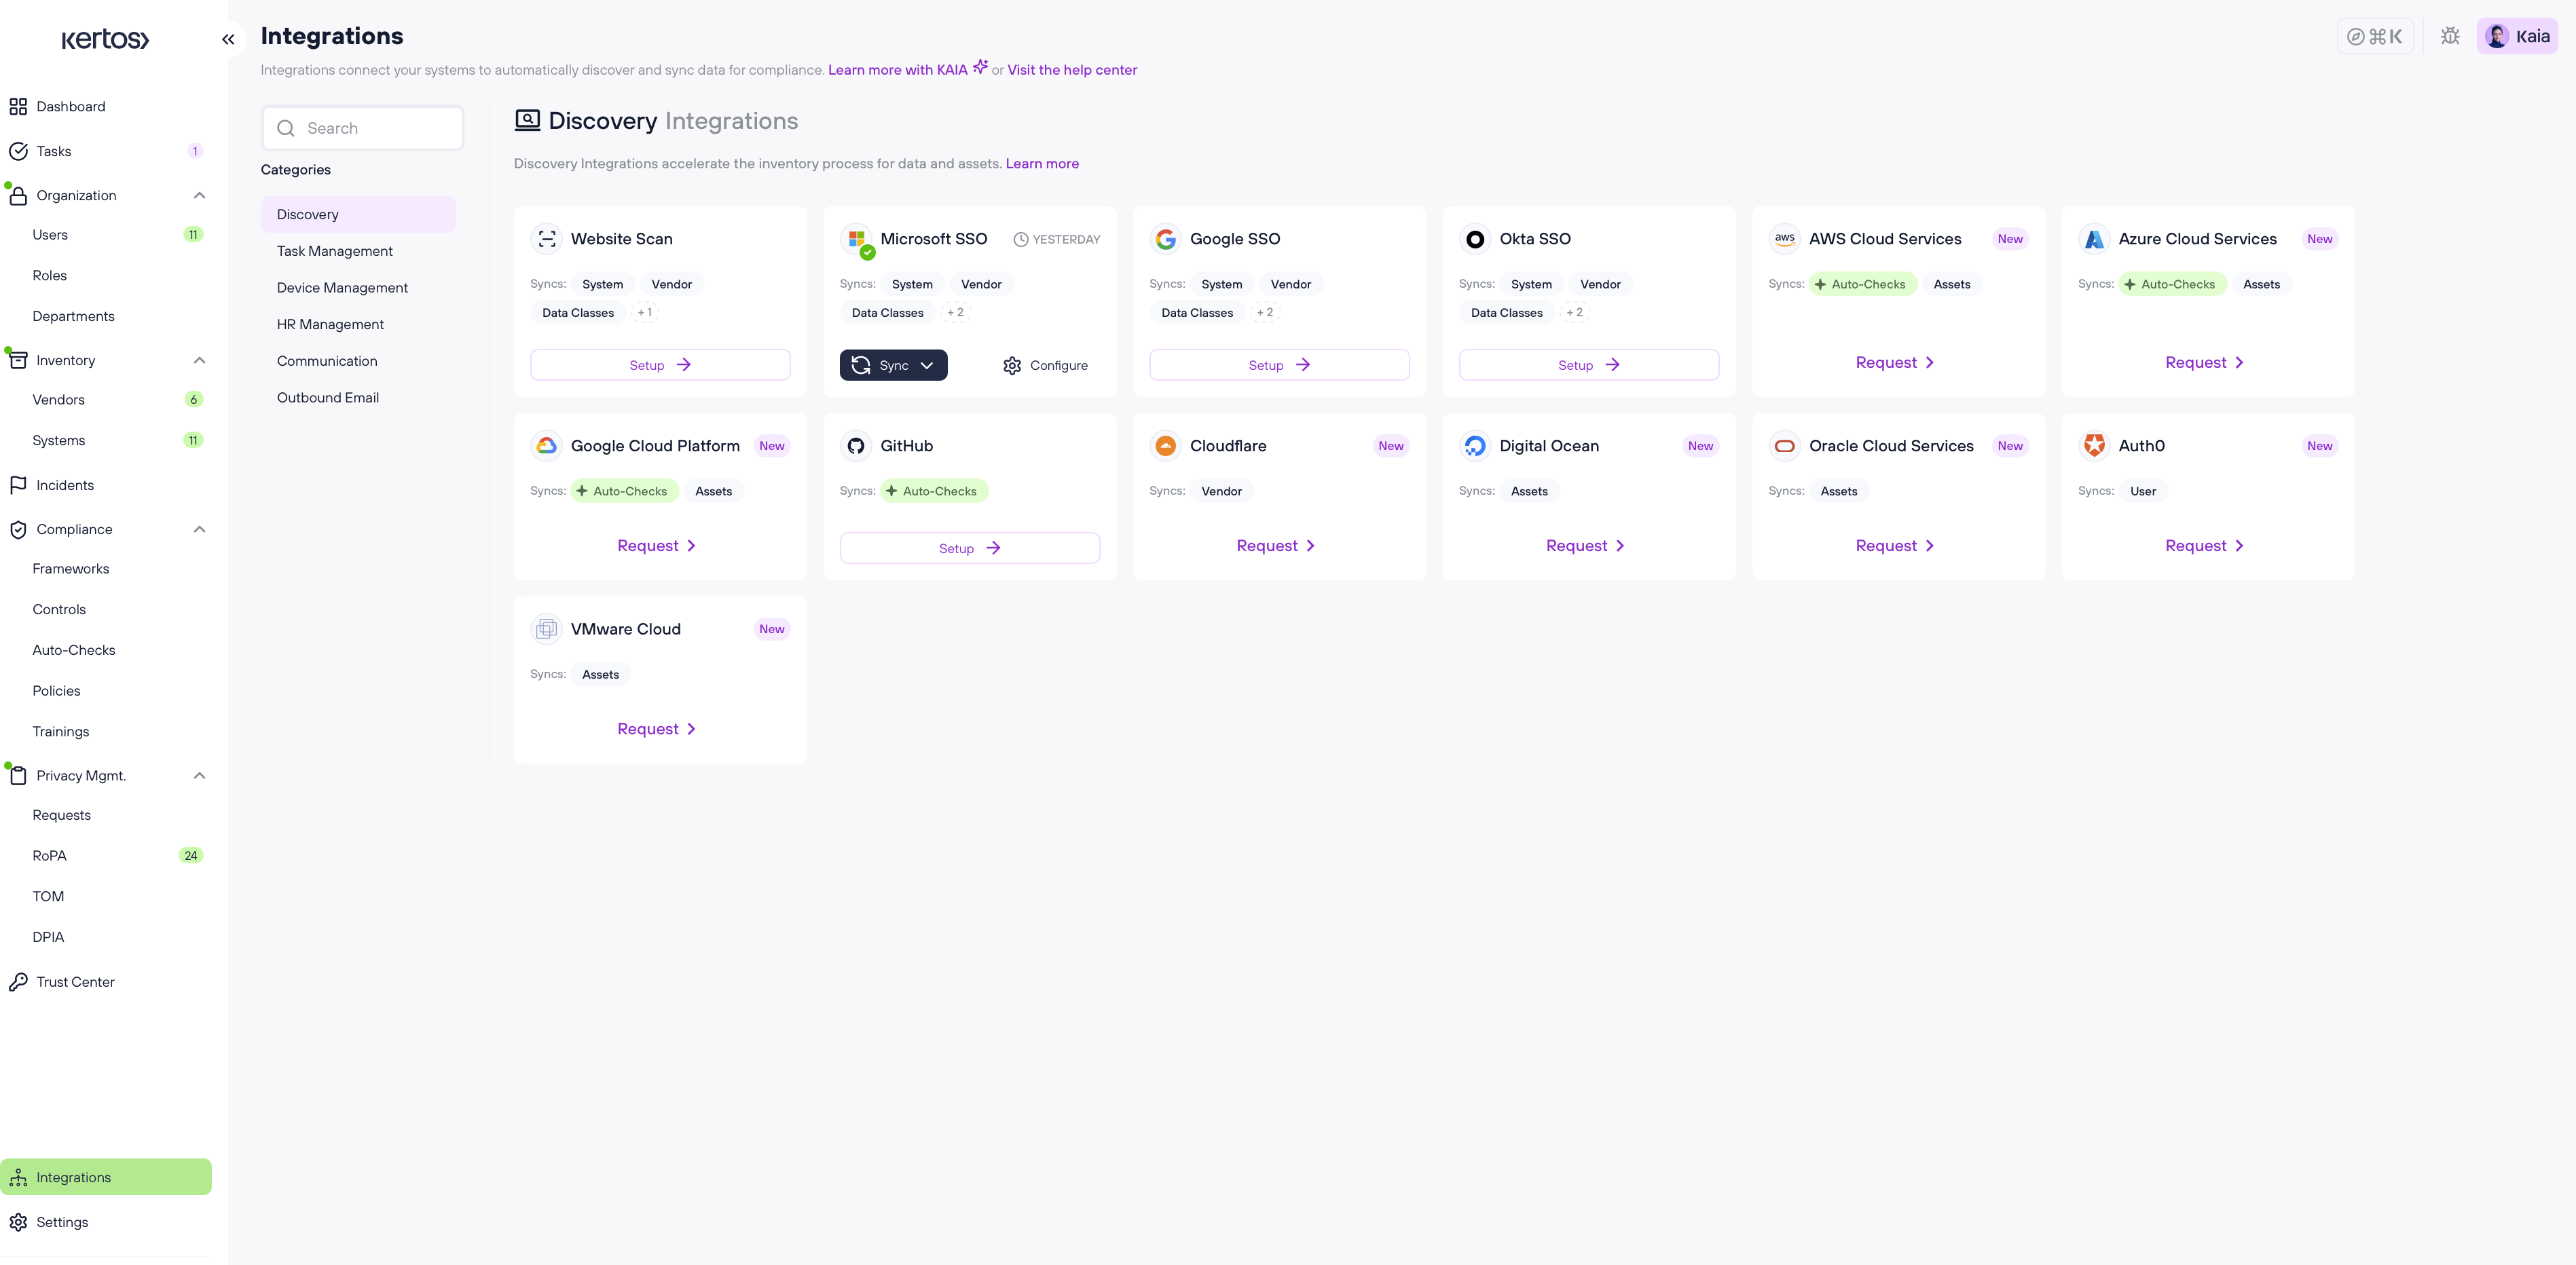Click the AWS Cloud Services logo
This screenshot has height=1265, width=2576.
point(1785,239)
